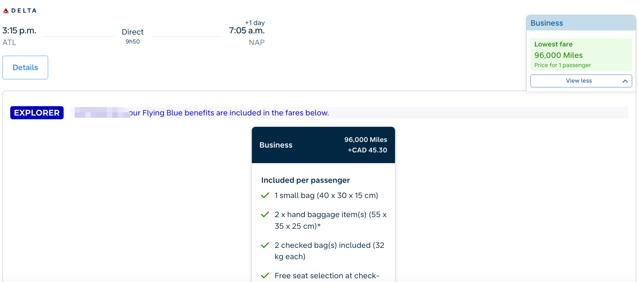Viewport: 638px width, 282px height.
Task: Click checkmark beside Free seat selection
Action: (265, 276)
